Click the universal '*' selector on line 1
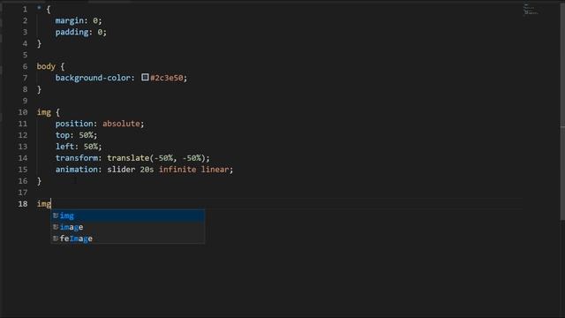The height and width of the screenshot is (318, 565). [x=39, y=8]
